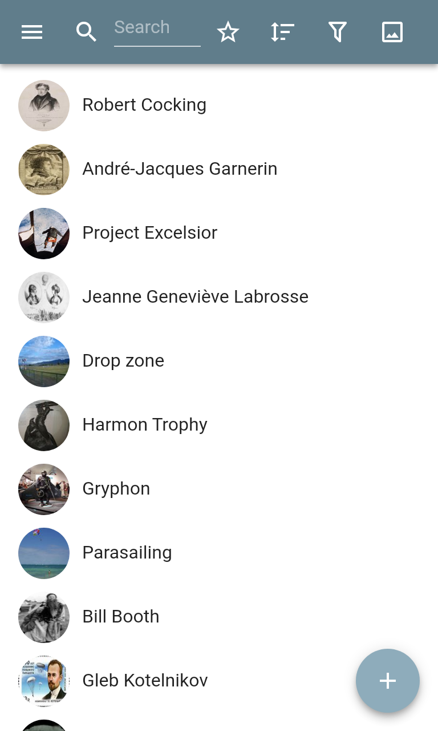The width and height of the screenshot is (438, 731).
Task: Select the Bill Booth entry
Action: pos(219,617)
